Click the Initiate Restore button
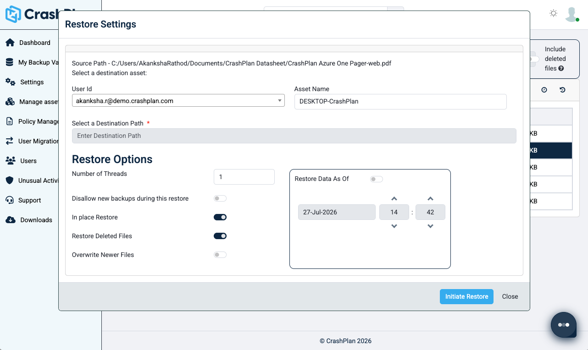Screen dimensions: 588x350 click(x=466, y=296)
